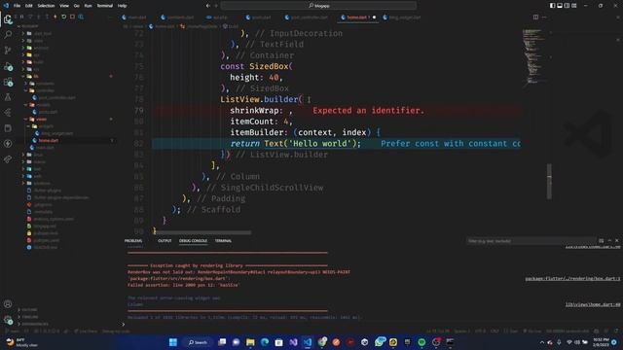Open the lib/views/home.dart link in console
623x350 pixels.
(x=593, y=304)
